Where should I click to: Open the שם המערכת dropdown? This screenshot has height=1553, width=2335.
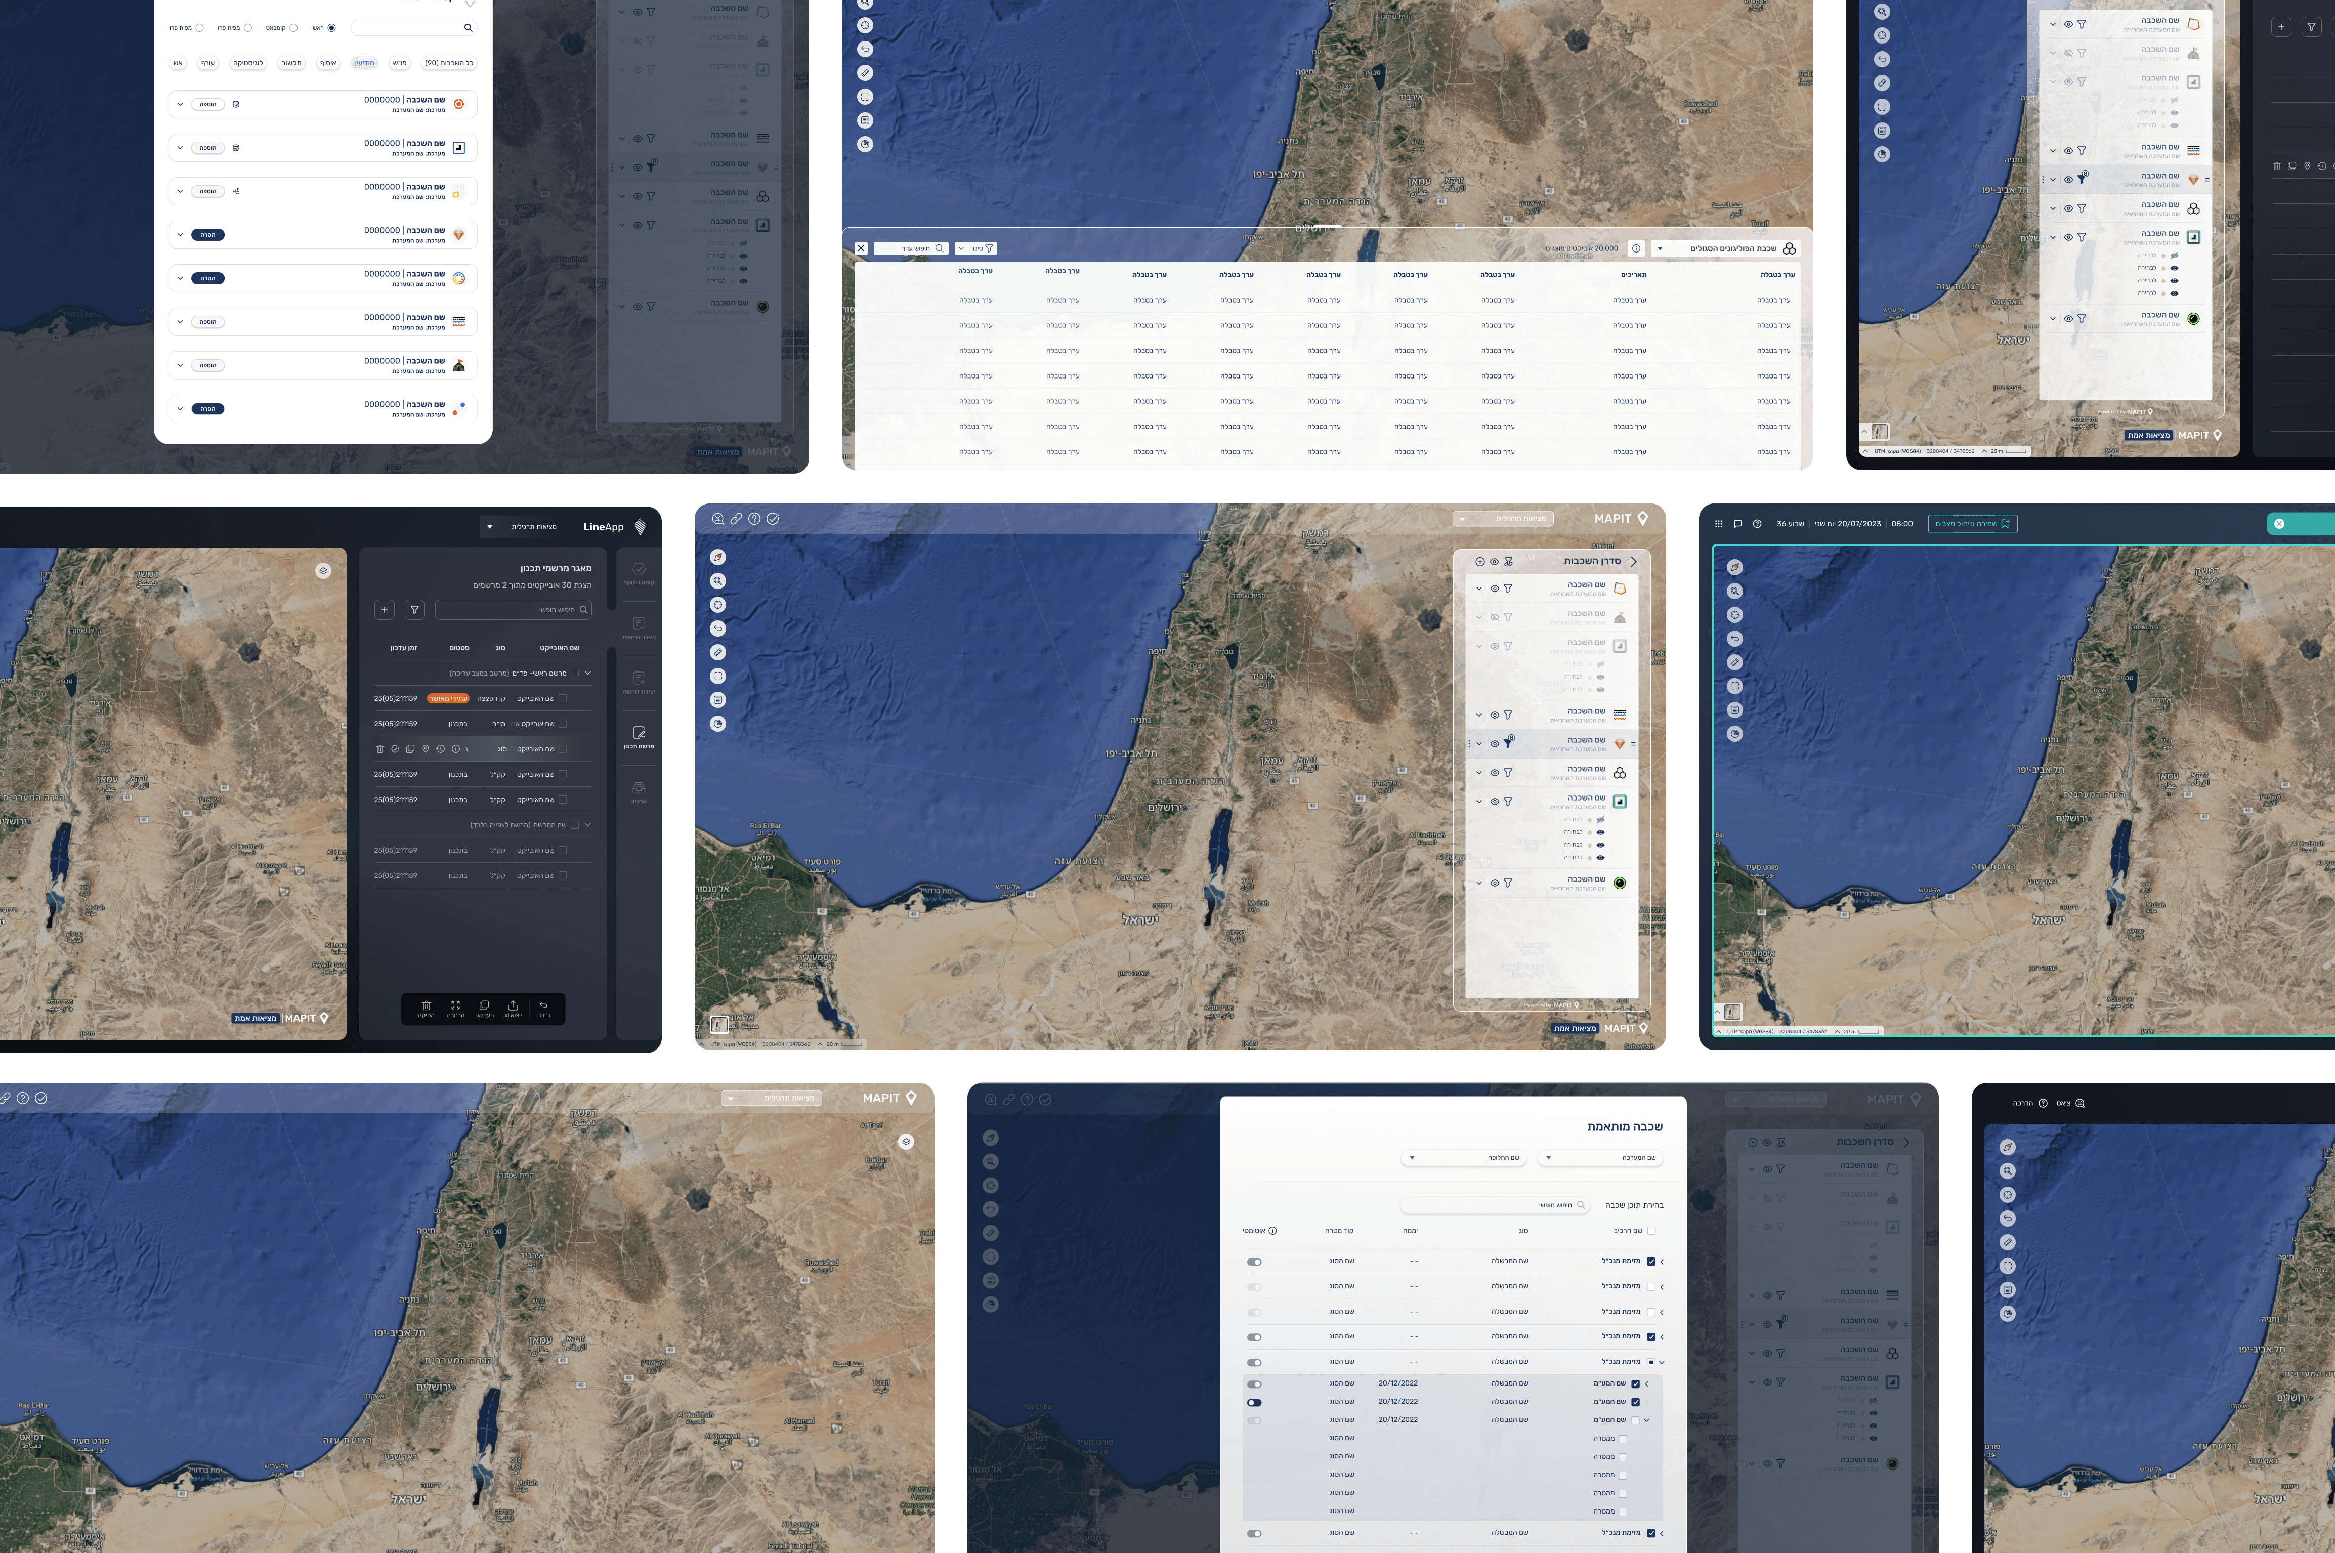coord(1601,1158)
